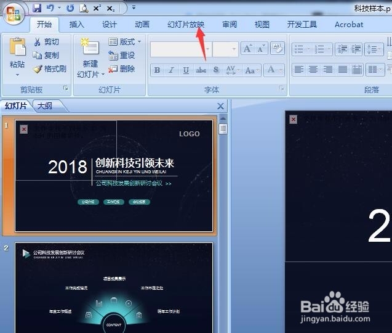Viewport: 392px width, 333px height.
Task: Toggle bold formatting
Action: [x=158, y=70]
